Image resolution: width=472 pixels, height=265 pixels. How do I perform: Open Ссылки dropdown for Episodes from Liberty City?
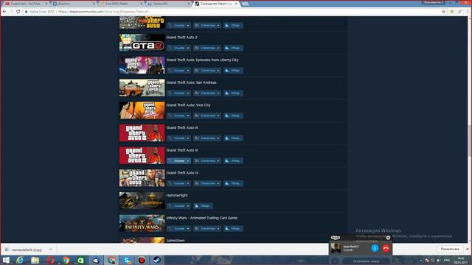pos(178,71)
